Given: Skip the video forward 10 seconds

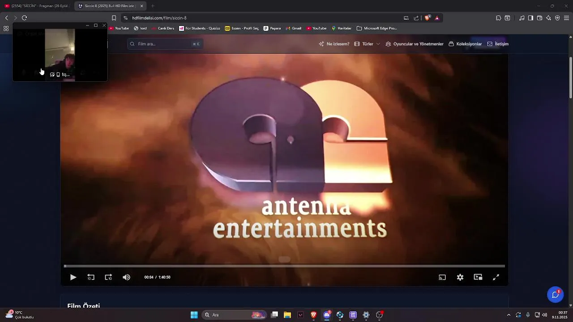Looking at the screenshot, I should click(108, 277).
